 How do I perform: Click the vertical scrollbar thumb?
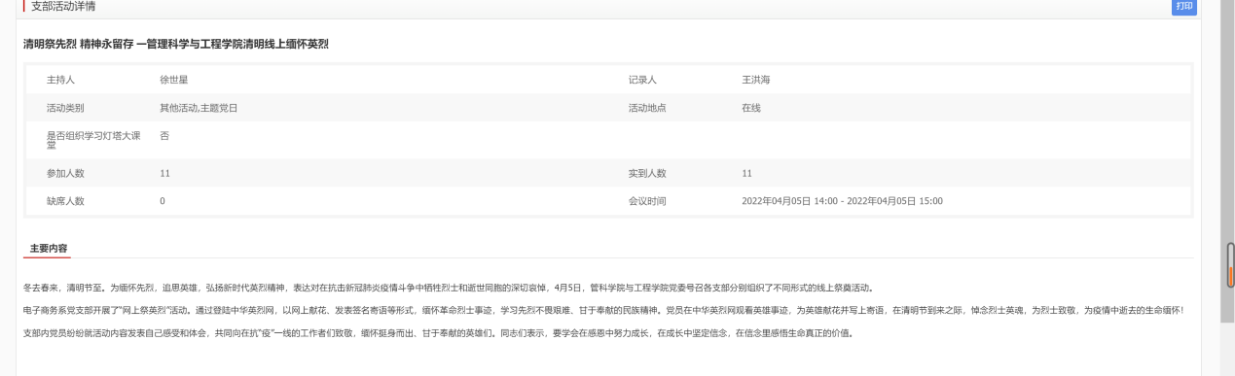[x=1230, y=265]
